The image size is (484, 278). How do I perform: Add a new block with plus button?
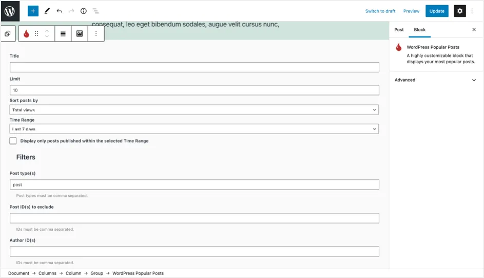pos(33,11)
